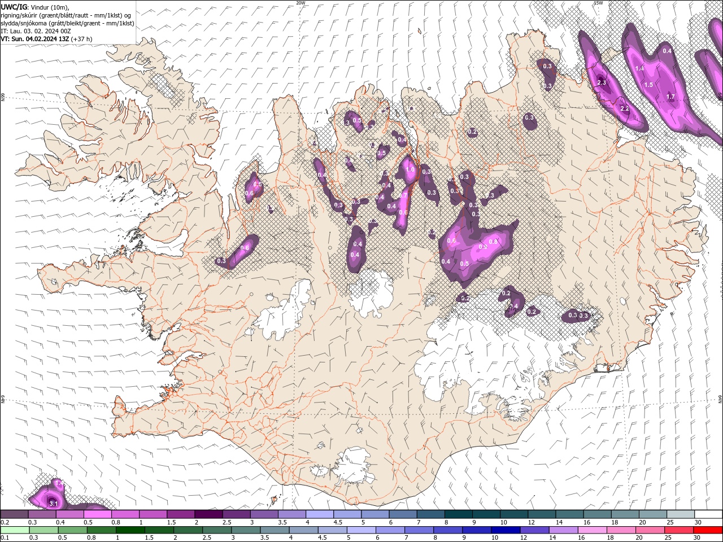This screenshot has width=723, height=542.
Task: Select the 'rigning/skúrir (grænt/blátt/rautt - mm/1klst) og' line
Action: click(x=66, y=15)
